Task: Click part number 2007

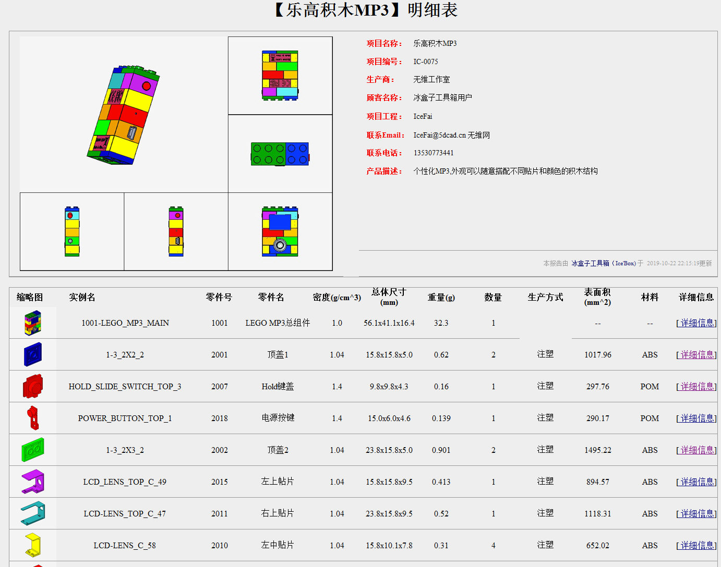Action: pos(220,387)
